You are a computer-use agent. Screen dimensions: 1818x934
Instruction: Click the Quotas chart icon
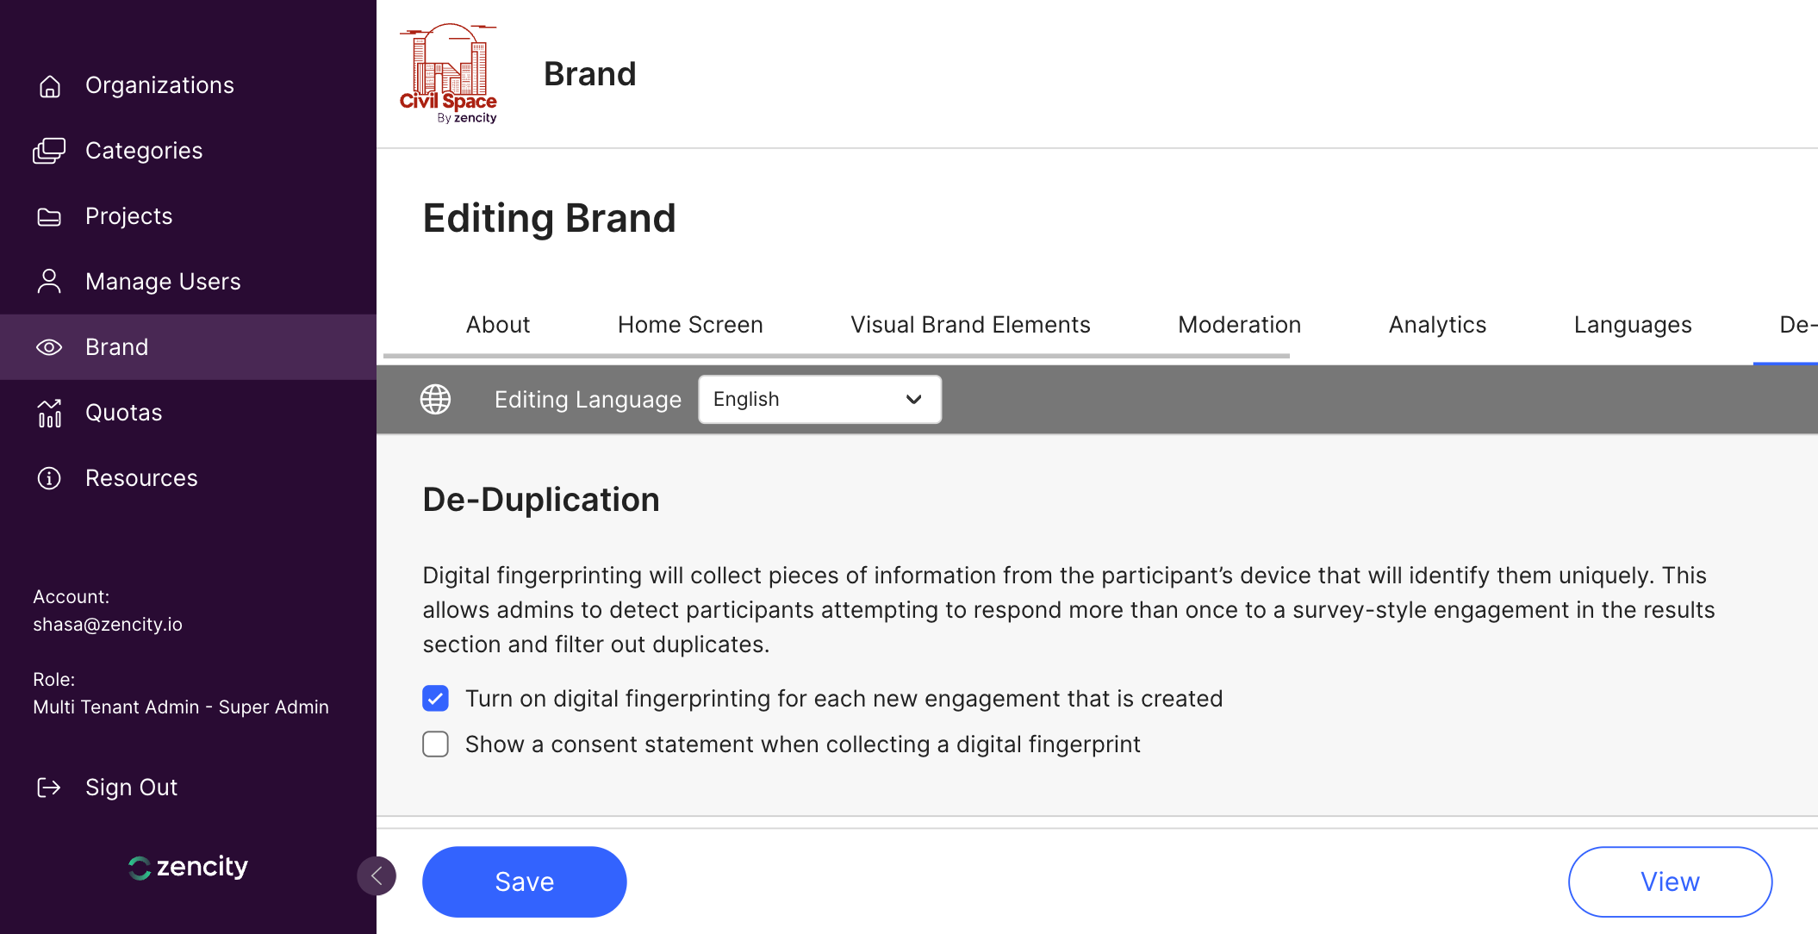click(x=49, y=413)
